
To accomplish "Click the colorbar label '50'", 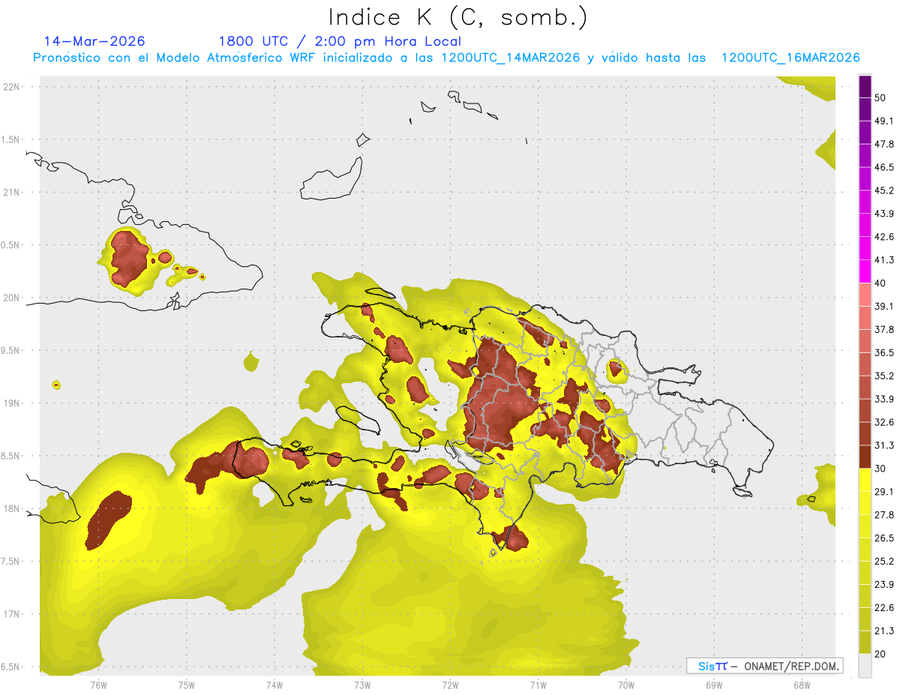I will [881, 97].
